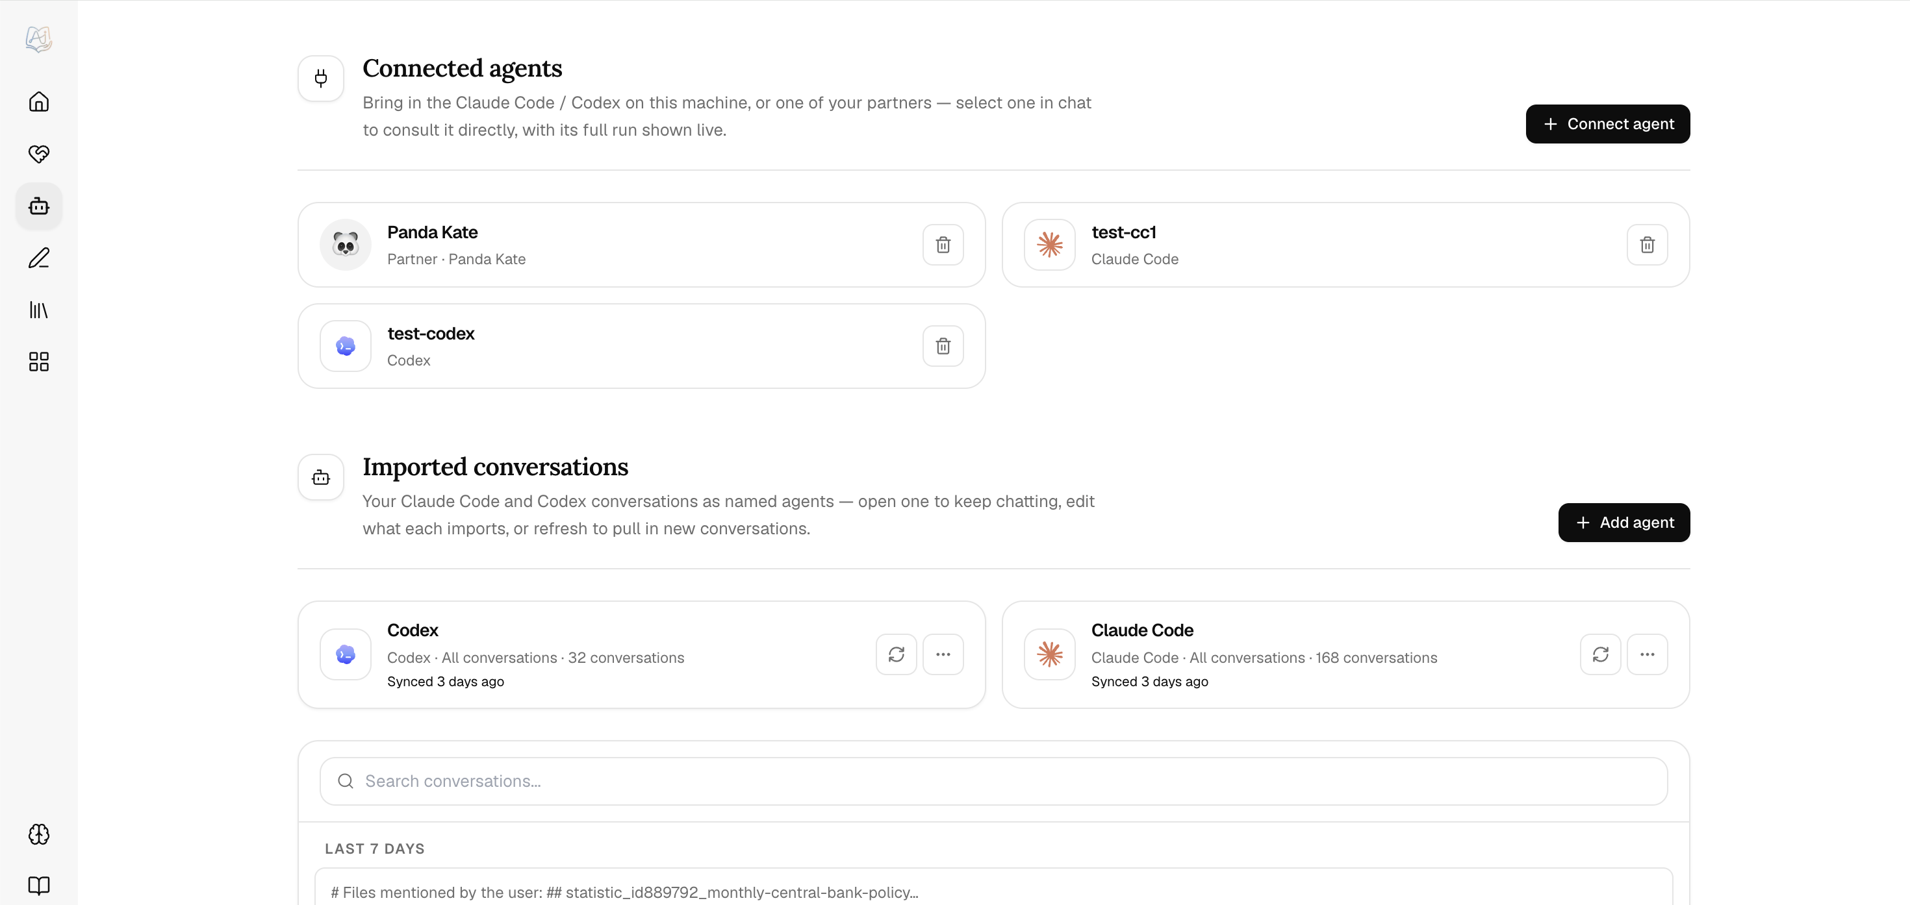Open more options for Claude Code agent
This screenshot has height=905, width=1910.
(1648, 654)
